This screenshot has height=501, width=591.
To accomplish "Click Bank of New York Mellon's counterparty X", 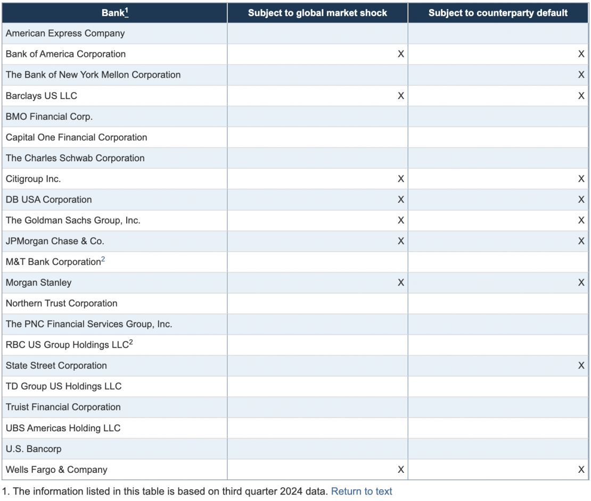I will tap(581, 75).
